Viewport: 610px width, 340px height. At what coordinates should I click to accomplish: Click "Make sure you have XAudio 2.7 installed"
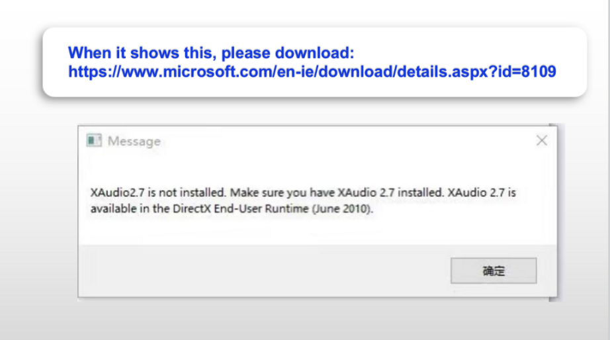[x=337, y=193]
